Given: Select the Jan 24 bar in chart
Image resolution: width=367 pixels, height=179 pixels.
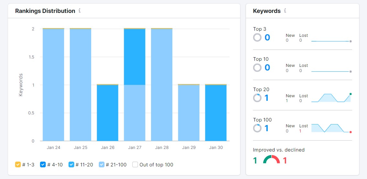Looking at the screenshot, I should pos(53,84).
